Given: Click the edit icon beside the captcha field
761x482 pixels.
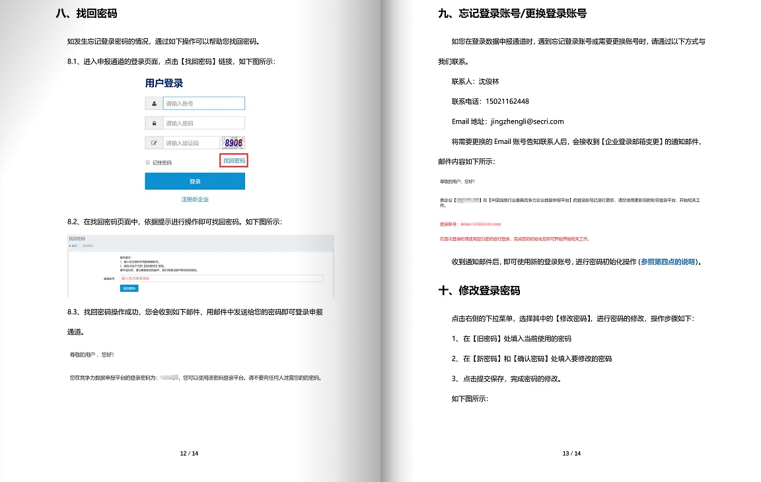Looking at the screenshot, I should (x=154, y=143).
